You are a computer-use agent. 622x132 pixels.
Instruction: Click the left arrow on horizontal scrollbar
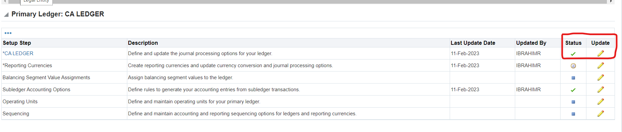click(x=5, y=1)
